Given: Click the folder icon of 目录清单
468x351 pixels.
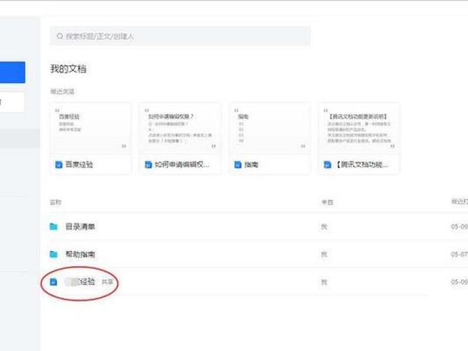Looking at the screenshot, I should point(54,226).
